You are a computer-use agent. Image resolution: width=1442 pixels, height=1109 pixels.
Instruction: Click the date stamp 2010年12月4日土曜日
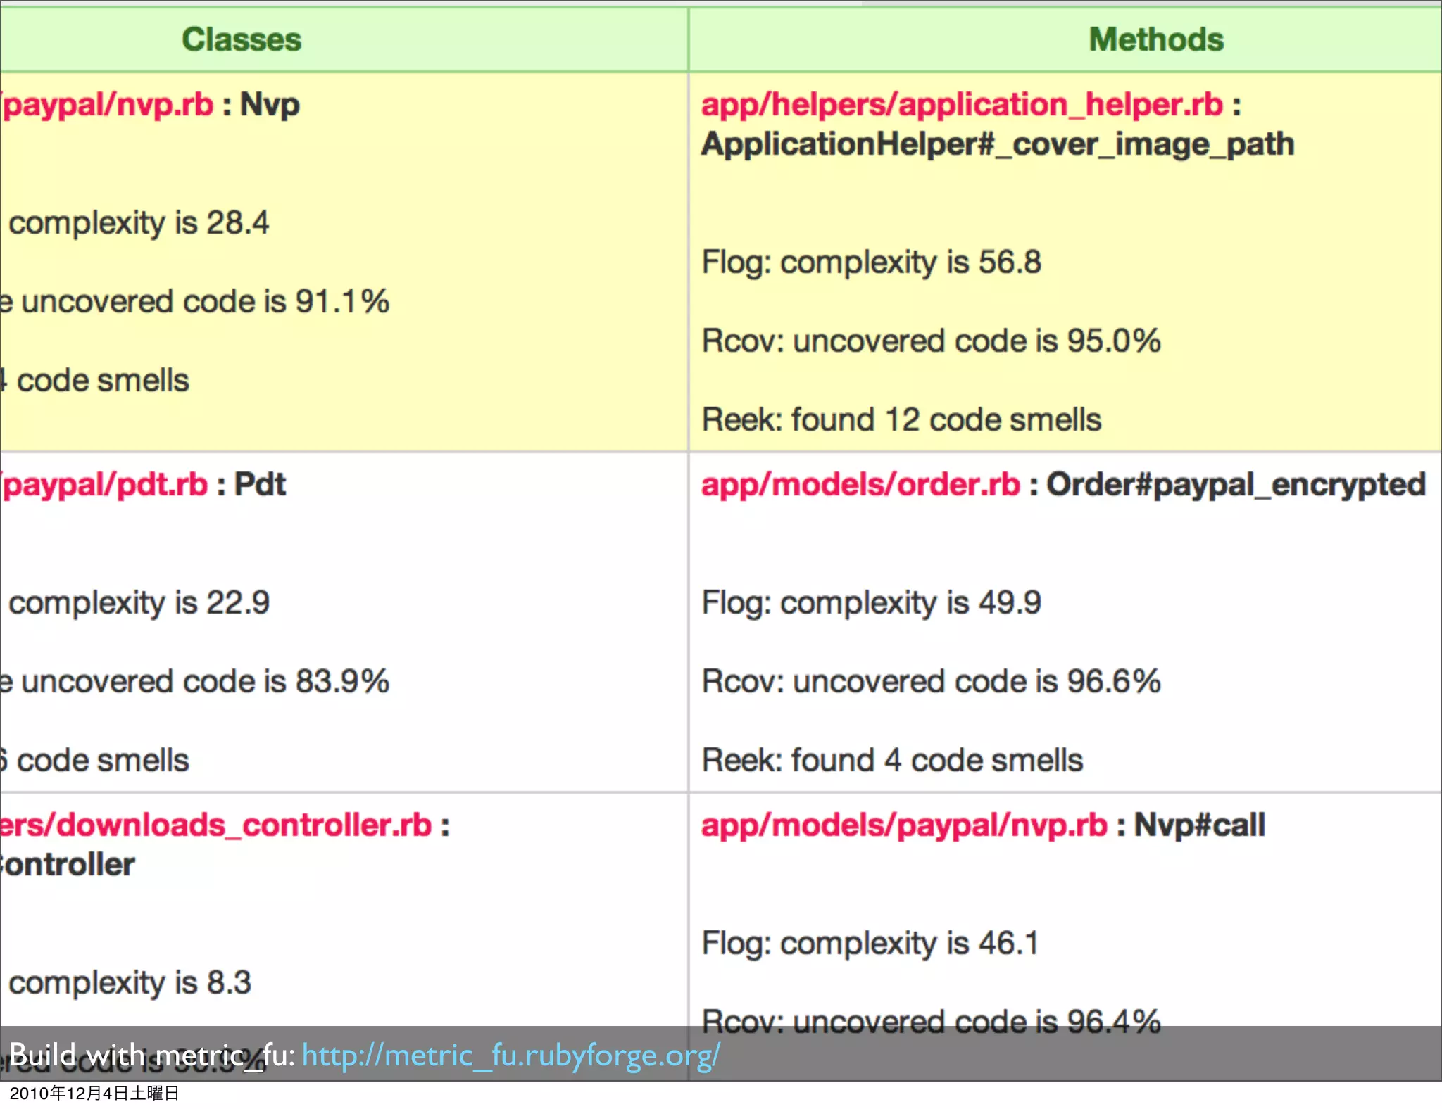[x=94, y=1093]
